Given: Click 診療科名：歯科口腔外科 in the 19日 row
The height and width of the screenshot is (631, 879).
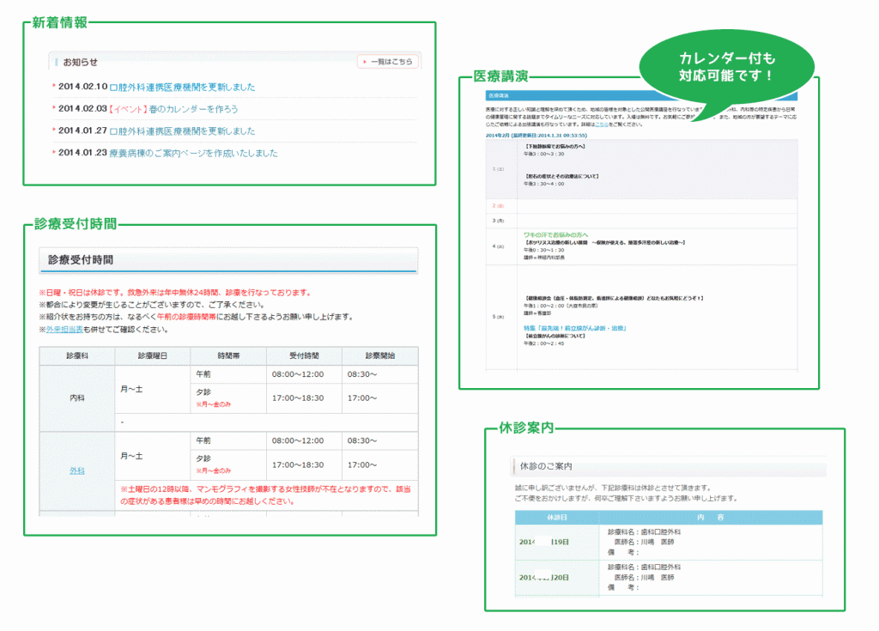Looking at the screenshot, I should point(644,531).
